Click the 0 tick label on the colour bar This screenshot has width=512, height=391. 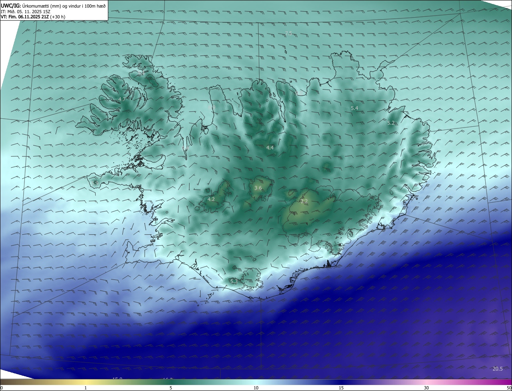(x=2, y=388)
